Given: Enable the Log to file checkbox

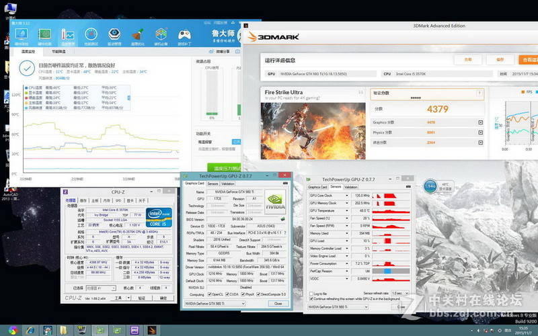Looking at the screenshot, I should [311, 294].
